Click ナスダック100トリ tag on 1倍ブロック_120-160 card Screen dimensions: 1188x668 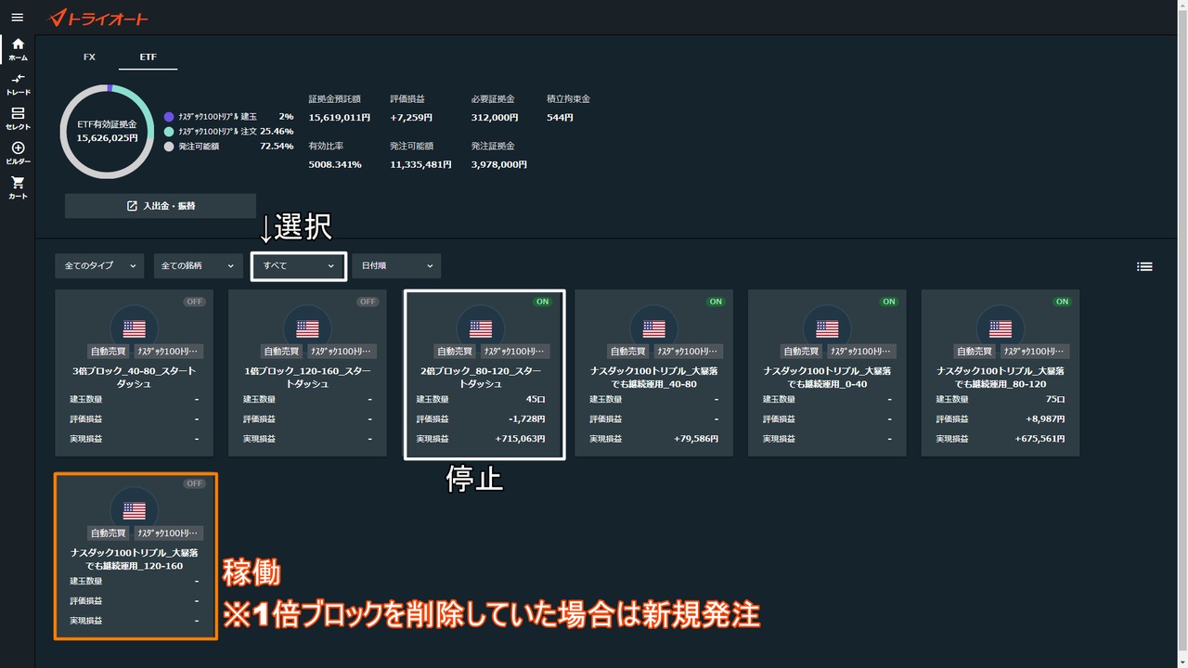click(342, 352)
